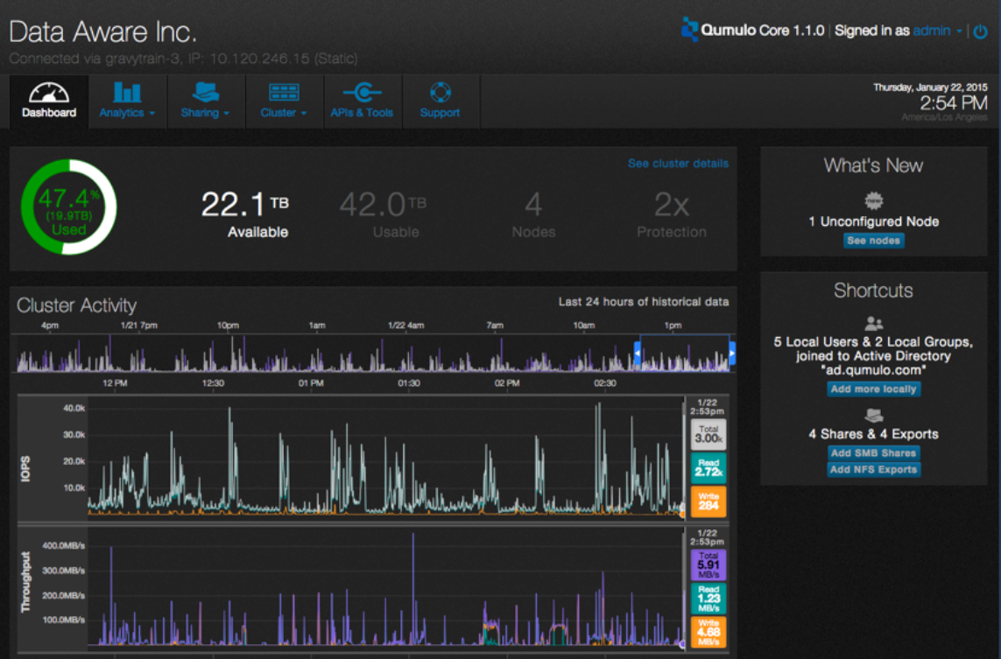
Task: Click the Add more locally button
Action: click(x=873, y=389)
